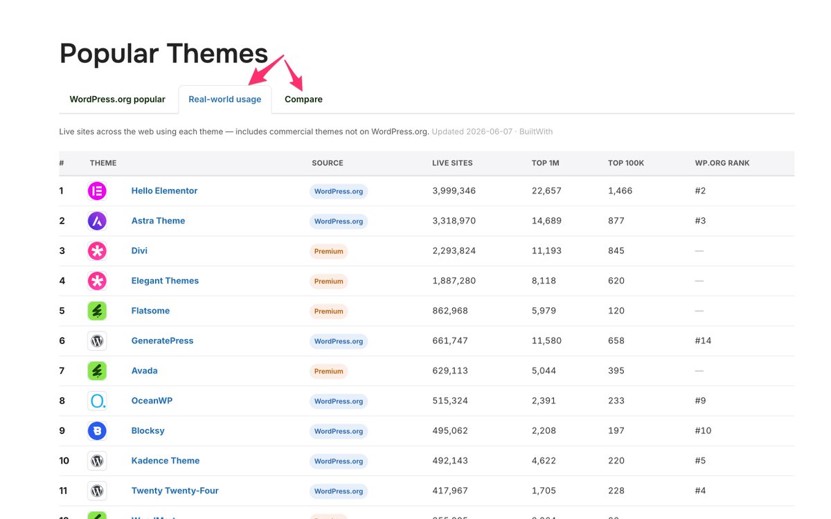Click WordPress.org badge in Blocksy row

(339, 431)
